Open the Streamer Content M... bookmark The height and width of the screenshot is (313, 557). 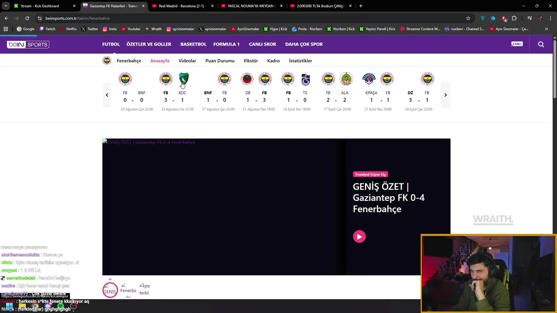[x=420, y=29]
